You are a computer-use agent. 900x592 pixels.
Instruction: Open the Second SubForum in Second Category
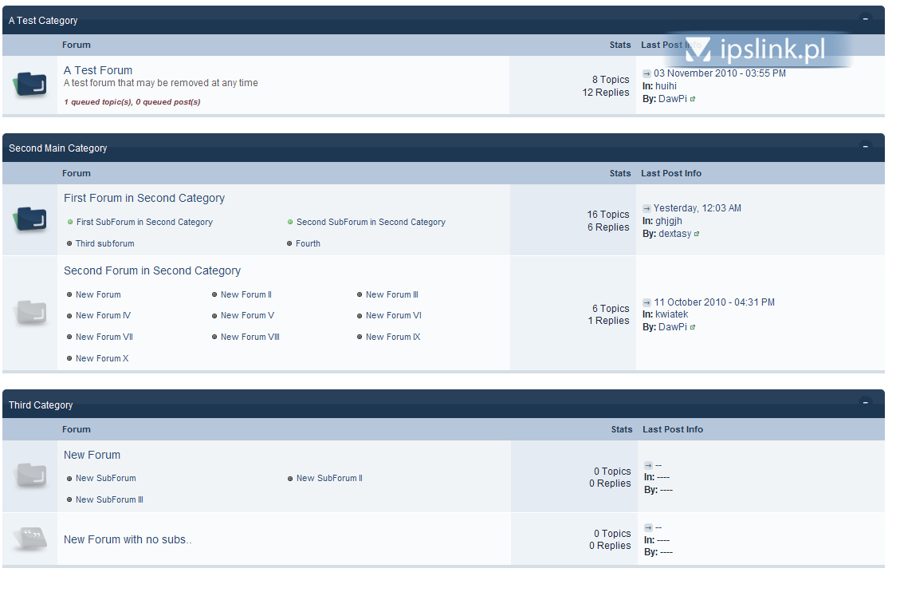[x=371, y=223]
